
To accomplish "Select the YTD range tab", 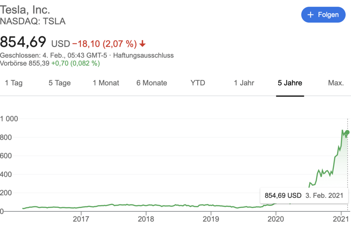I will click(x=198, y=83).
